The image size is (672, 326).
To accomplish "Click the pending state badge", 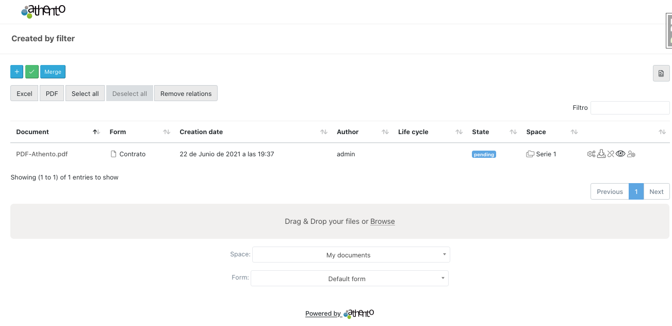I will pyautogui.click(x=484, y=154).
